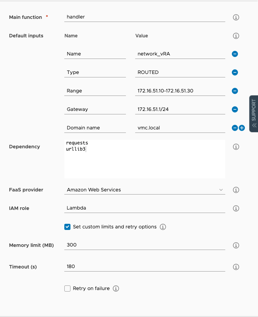This screenshot has height=317, width=258.
Task: Enable the Retry on failure checkbox
Action: click(x=67, y=288)
